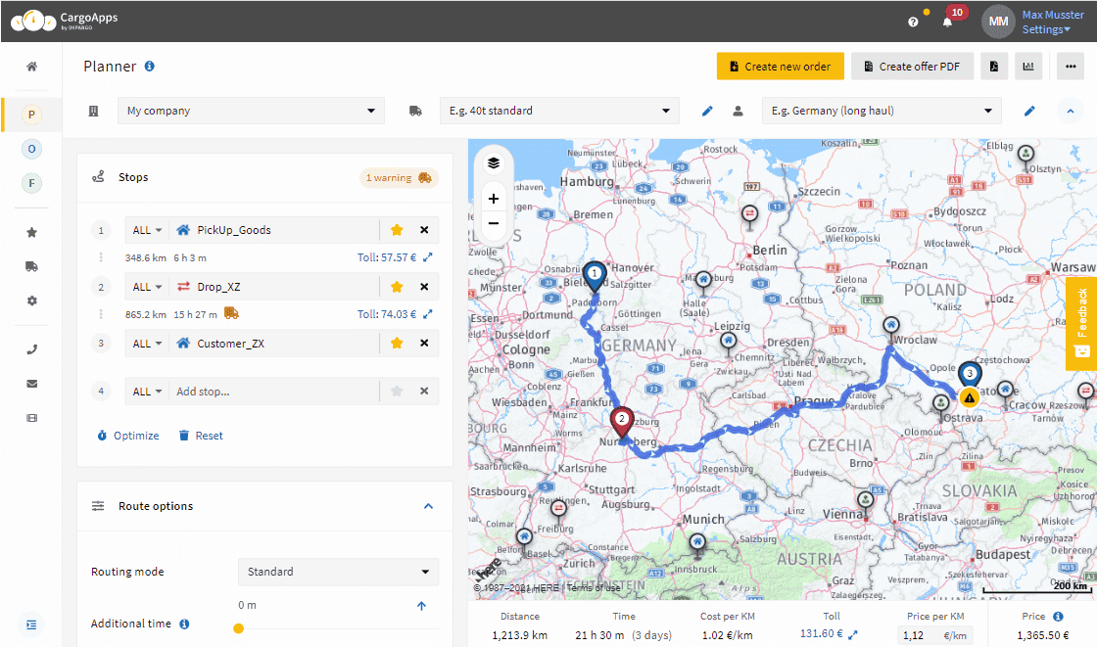Screen dimensions: 1097x647
Task: Open the notifications bell
Action: coord(947,22)
